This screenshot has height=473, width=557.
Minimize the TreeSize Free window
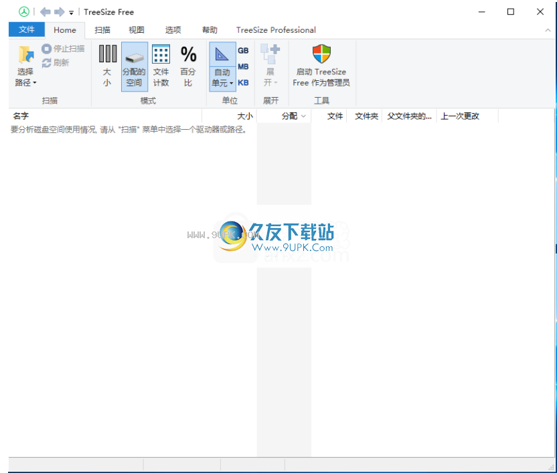point(482,12)
